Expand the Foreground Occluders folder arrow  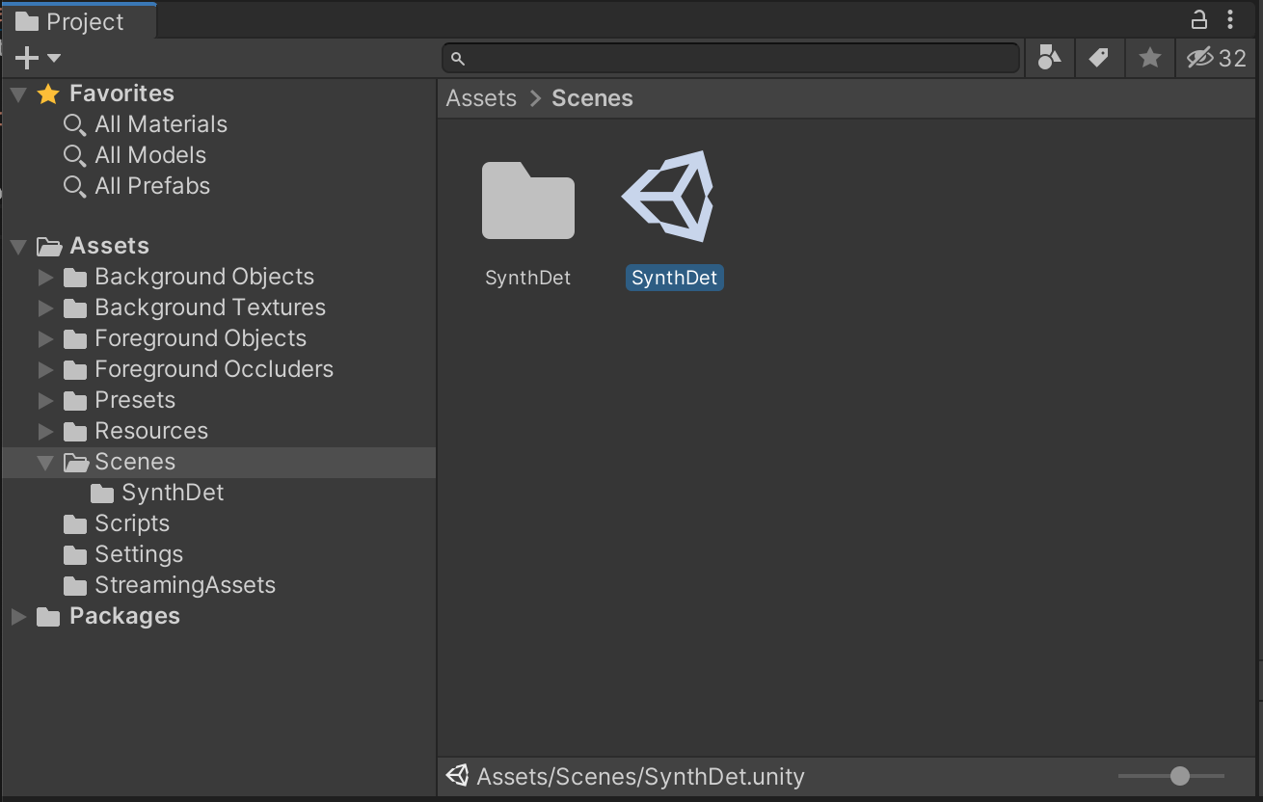tap(45, 370)
